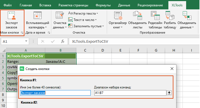
Task: Click the formula bar containing XLTools.ExportToCSV
Action: 134,41
